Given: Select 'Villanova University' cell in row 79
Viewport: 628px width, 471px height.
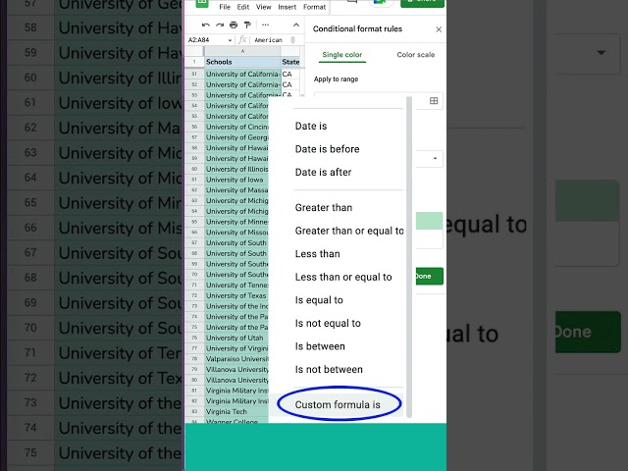Looking at the screenshot, I should click(236, 370).
